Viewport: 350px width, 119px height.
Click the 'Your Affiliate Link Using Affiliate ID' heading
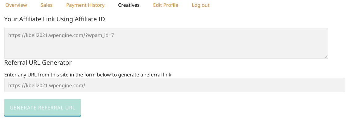pyautogui.click(x=55, y=19)
